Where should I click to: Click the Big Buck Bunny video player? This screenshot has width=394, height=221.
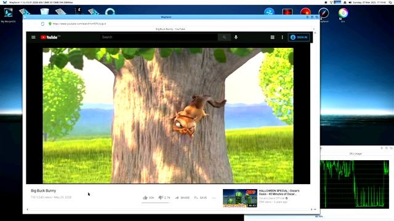pyautogui.click(x=168, y=115)
